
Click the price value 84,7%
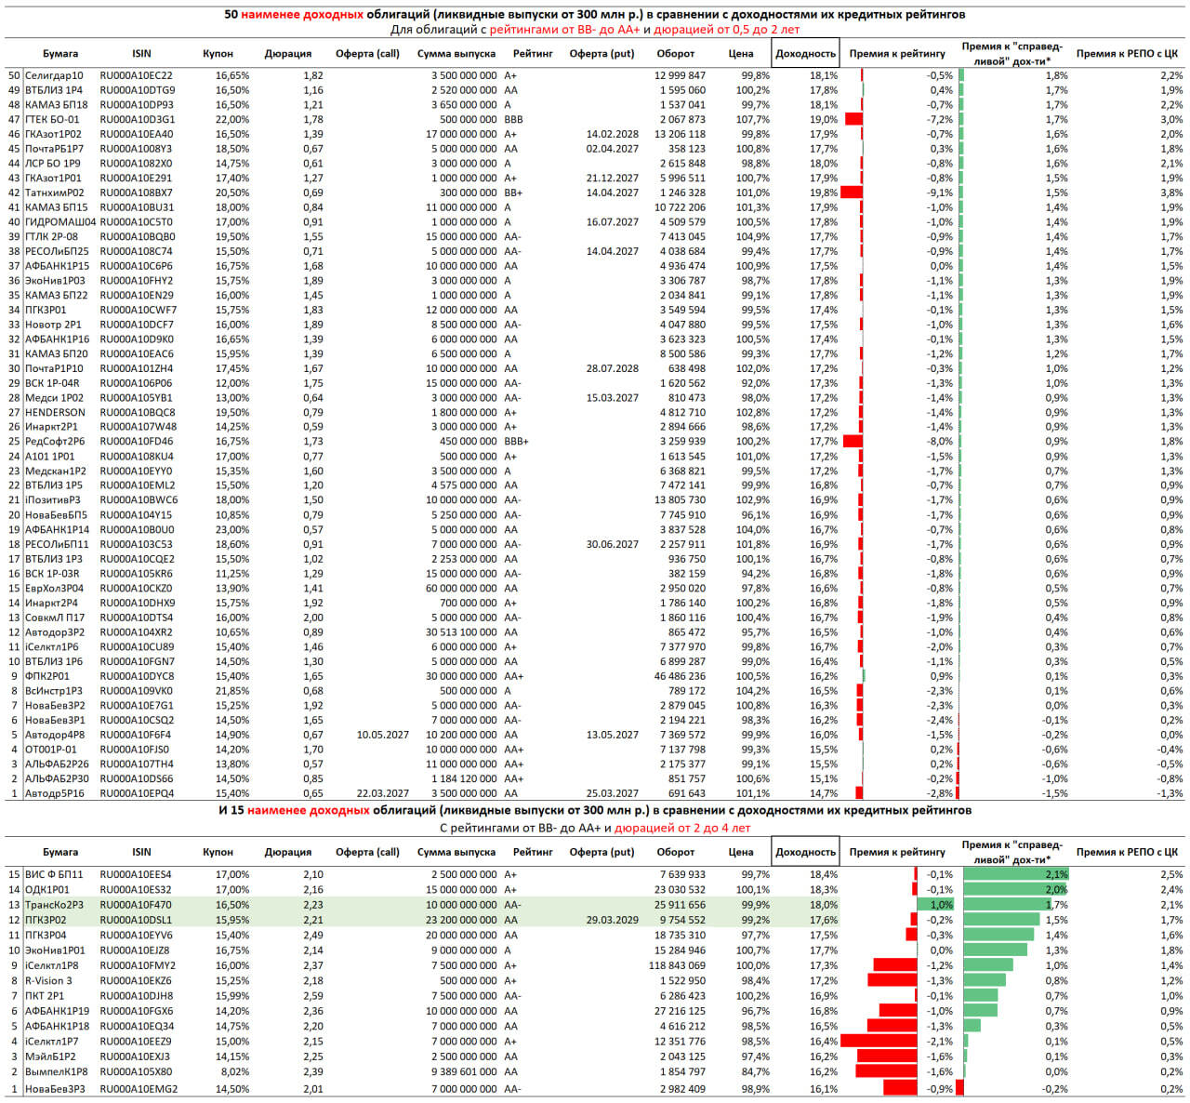click(756, 1072)
